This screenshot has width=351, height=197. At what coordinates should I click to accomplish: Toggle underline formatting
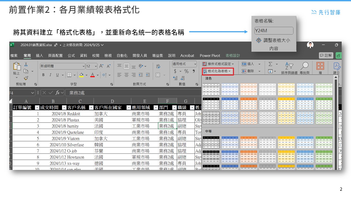57,75
